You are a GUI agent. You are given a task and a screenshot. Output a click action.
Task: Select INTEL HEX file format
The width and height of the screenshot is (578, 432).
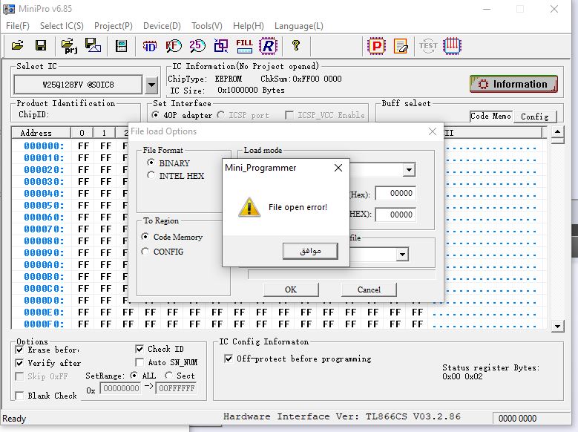(151, 175)
